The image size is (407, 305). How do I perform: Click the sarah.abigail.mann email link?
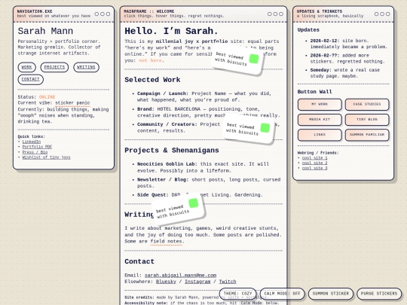[x=180, y=275]
